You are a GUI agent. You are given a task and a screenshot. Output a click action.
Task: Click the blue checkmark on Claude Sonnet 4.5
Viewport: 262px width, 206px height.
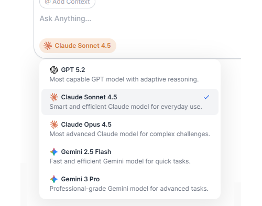206,97
